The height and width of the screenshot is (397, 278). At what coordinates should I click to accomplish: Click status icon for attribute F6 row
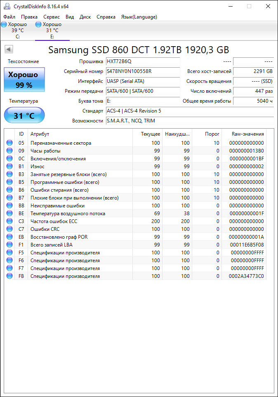[x=9, y=261]
